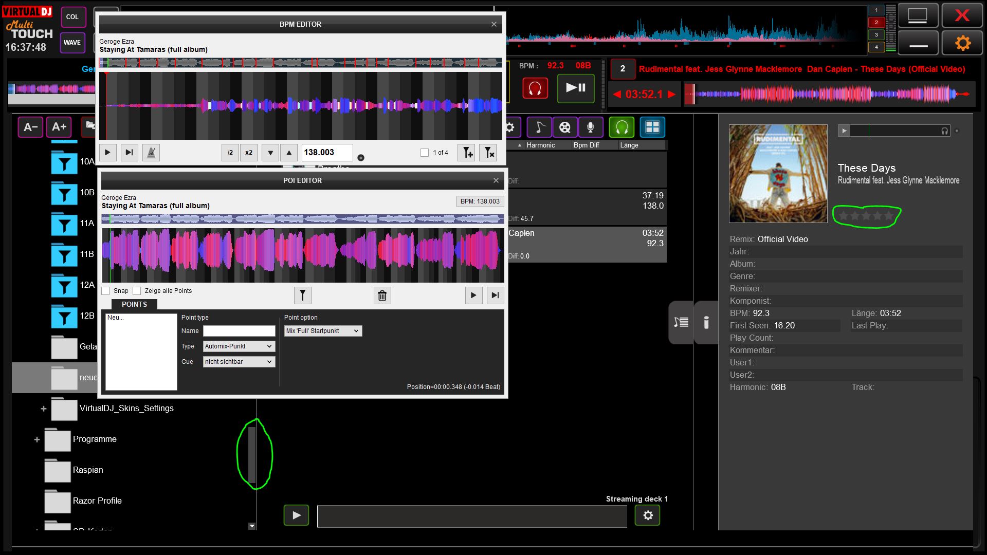Increase font size with A+ button
987x555 pixels.
click(59, 127)
